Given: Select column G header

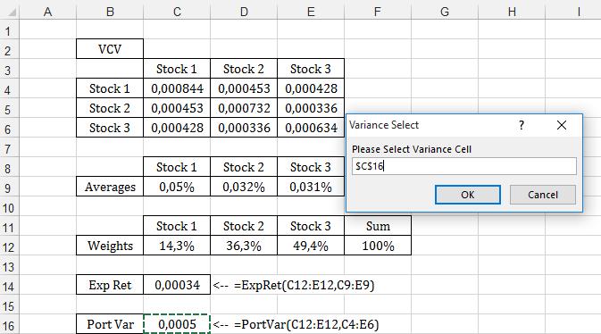Looking at the screenshot, I should pyautogui.click(x=445, y=12).
